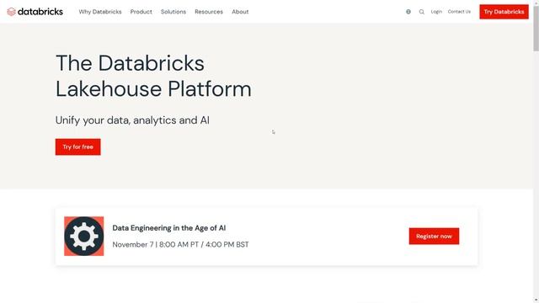539x303 pixels.
Task: Click the scrollbar down arrow
Action: click(536, 300)
